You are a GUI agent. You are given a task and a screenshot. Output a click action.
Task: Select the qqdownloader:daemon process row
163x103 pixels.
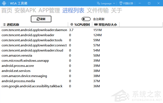(x=34, y=30)
